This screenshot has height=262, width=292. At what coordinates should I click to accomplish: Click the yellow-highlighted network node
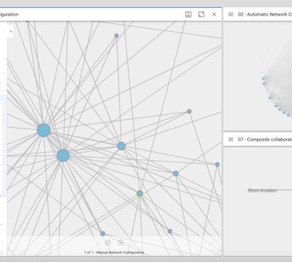pos(140,193)
